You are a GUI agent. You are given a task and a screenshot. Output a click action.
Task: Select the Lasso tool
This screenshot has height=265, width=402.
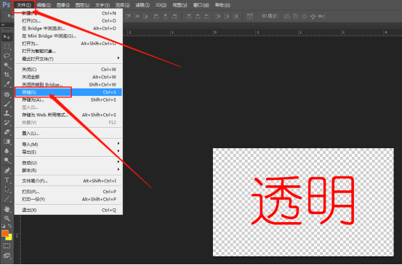(x=7, y=56)
